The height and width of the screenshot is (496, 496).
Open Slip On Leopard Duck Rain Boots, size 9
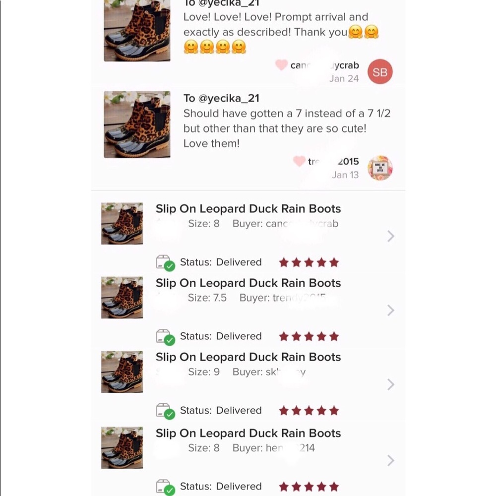click(x=248, y=357)
